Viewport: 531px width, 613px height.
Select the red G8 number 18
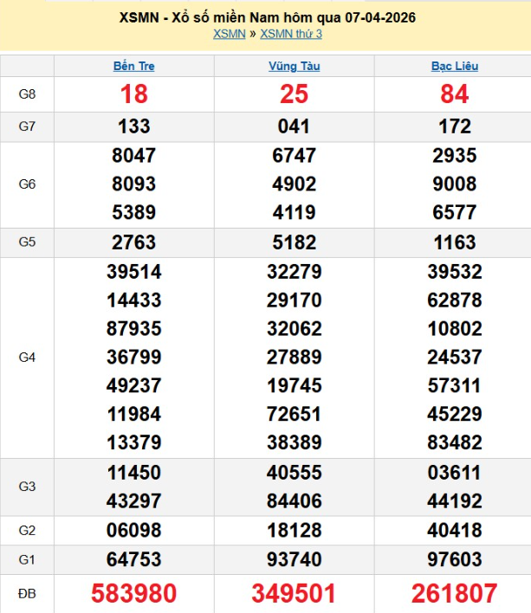pos(134,94)
